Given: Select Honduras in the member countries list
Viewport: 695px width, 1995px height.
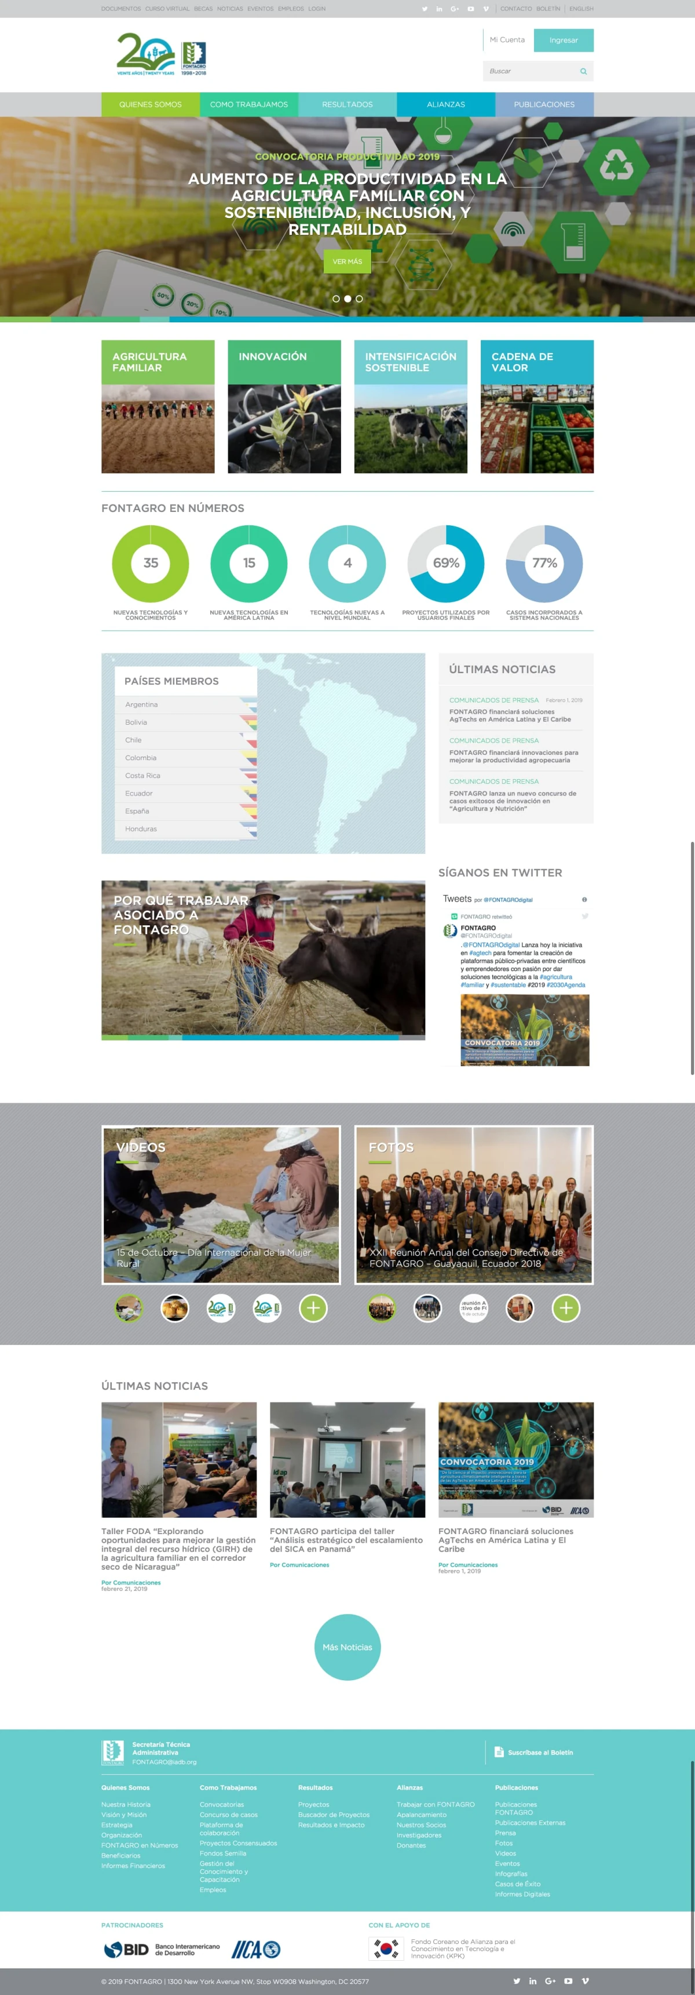Looking at the screenshot, I should (186, 828).
